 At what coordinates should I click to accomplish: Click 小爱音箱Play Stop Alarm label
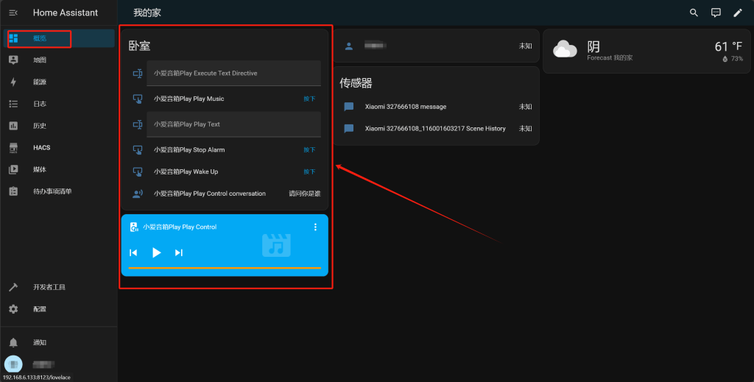pyautogui.click(x=189, y=150)
